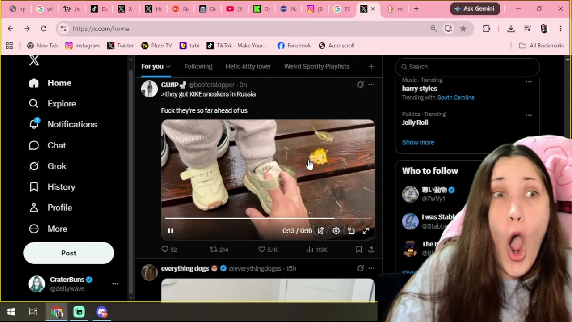Open a new Chrome tab with plus button

pos(416,9)
